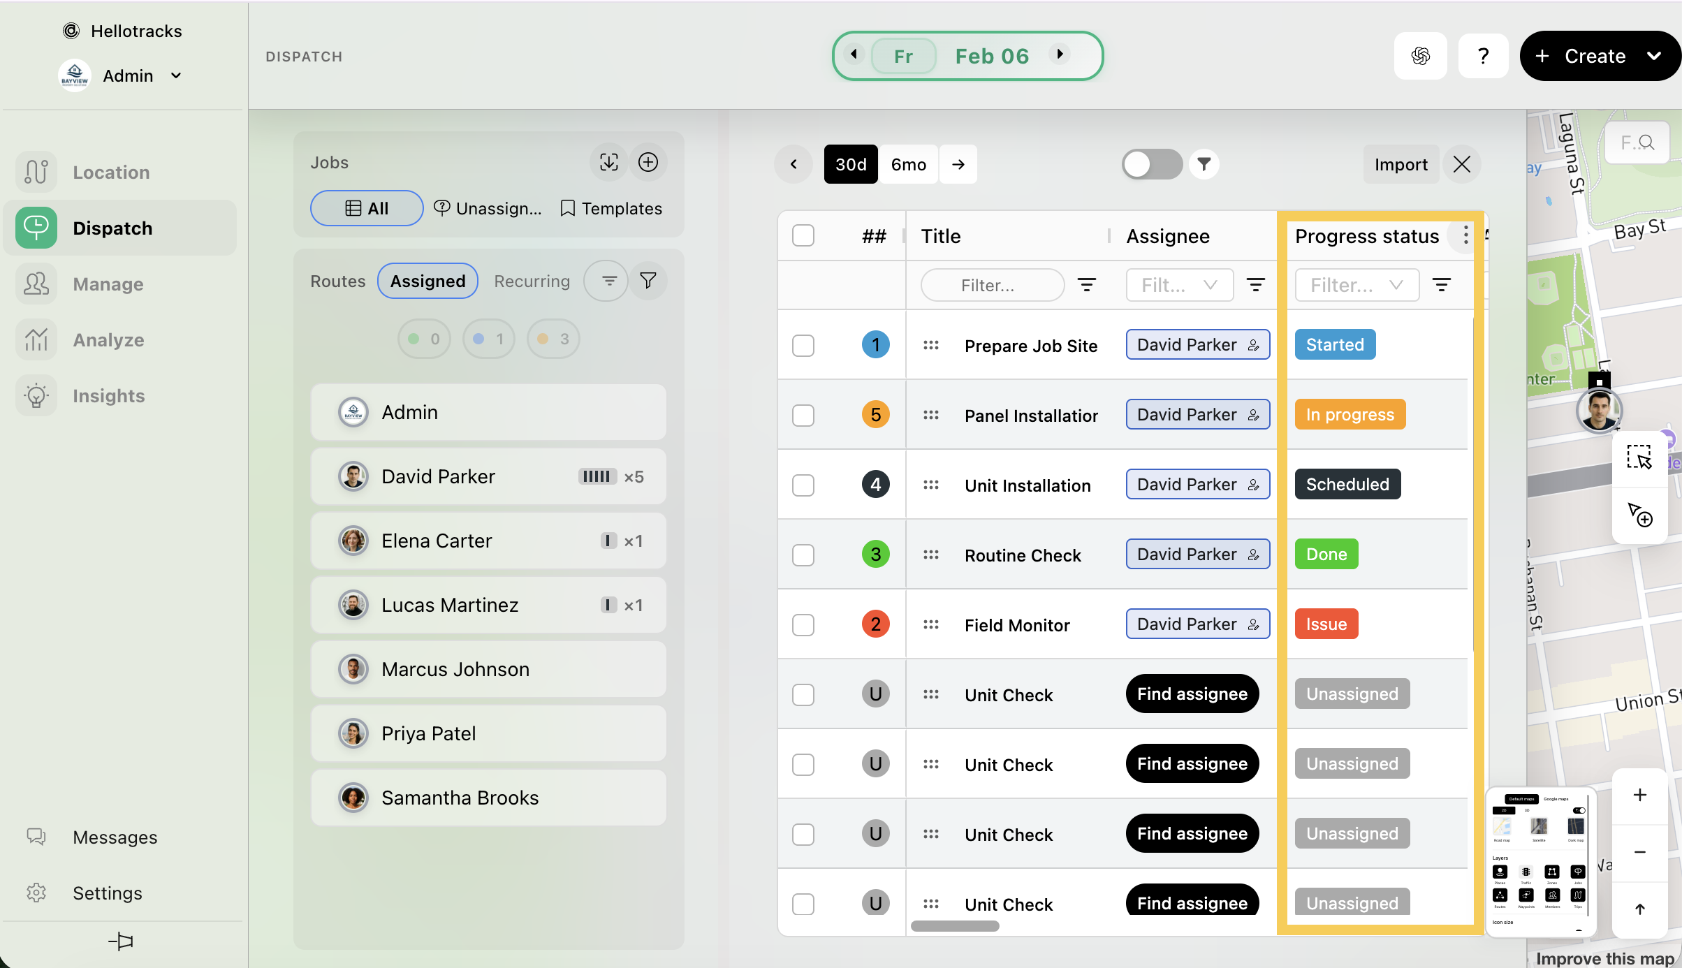This screenshot has width=1682, height=968.
Task: Check the Prepare Job Site row checkbox
Action: pyautogui.click(x=803, y=345)
